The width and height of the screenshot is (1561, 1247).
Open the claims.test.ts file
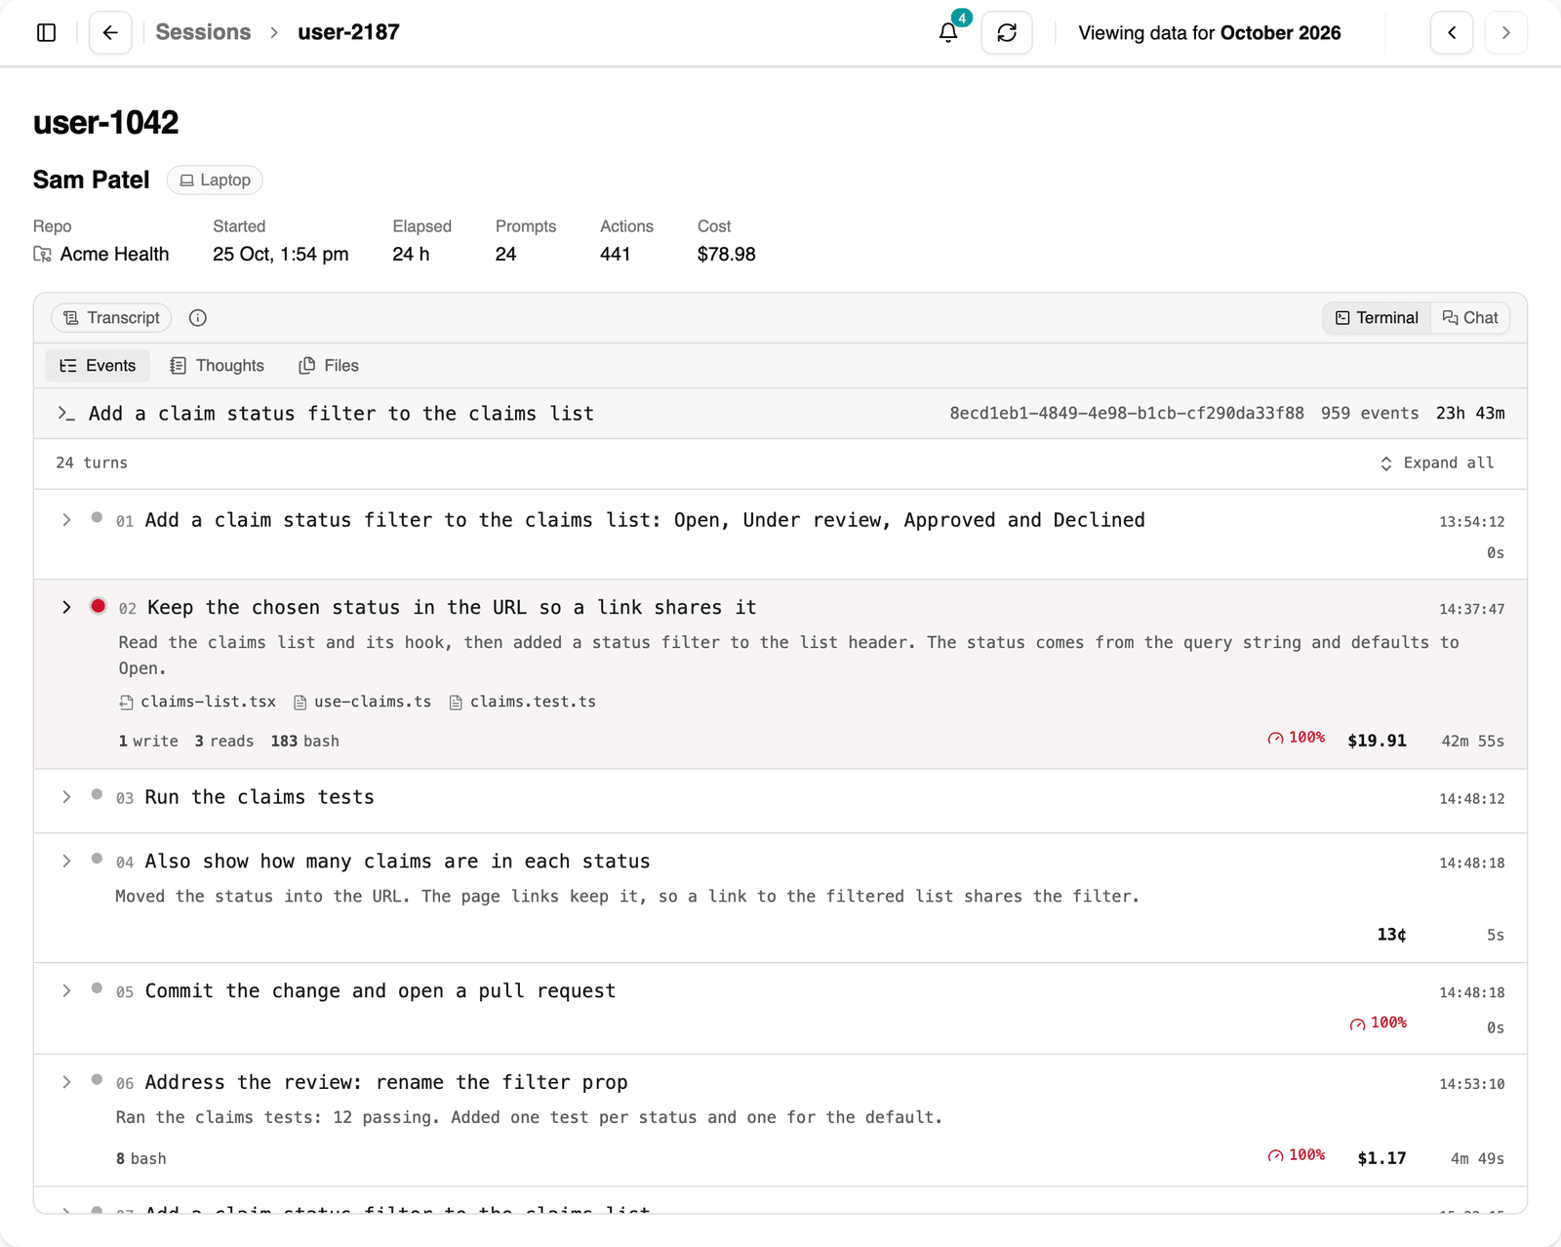523,702
